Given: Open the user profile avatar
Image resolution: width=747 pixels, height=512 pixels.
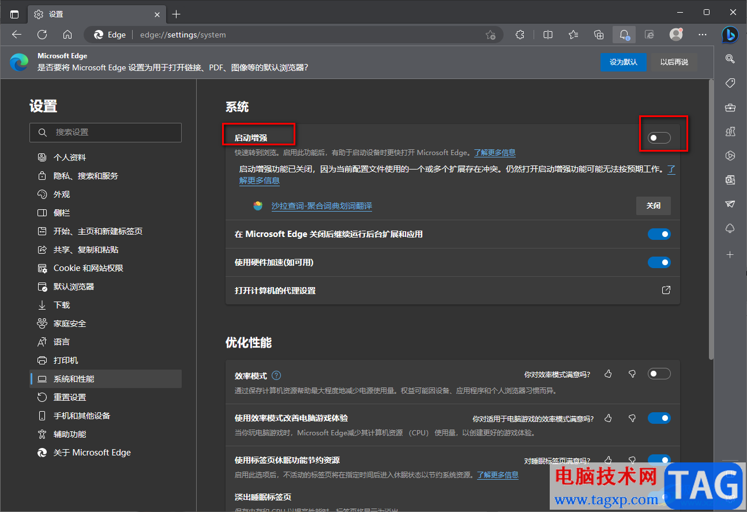Looking at the screenshot, I should (x=676, y=35).
